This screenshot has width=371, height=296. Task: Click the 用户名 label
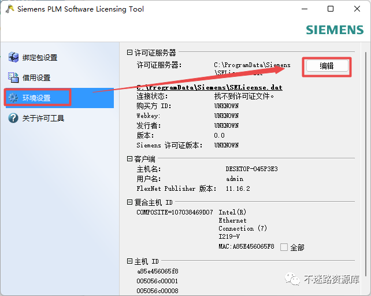[x=149, y=179]
